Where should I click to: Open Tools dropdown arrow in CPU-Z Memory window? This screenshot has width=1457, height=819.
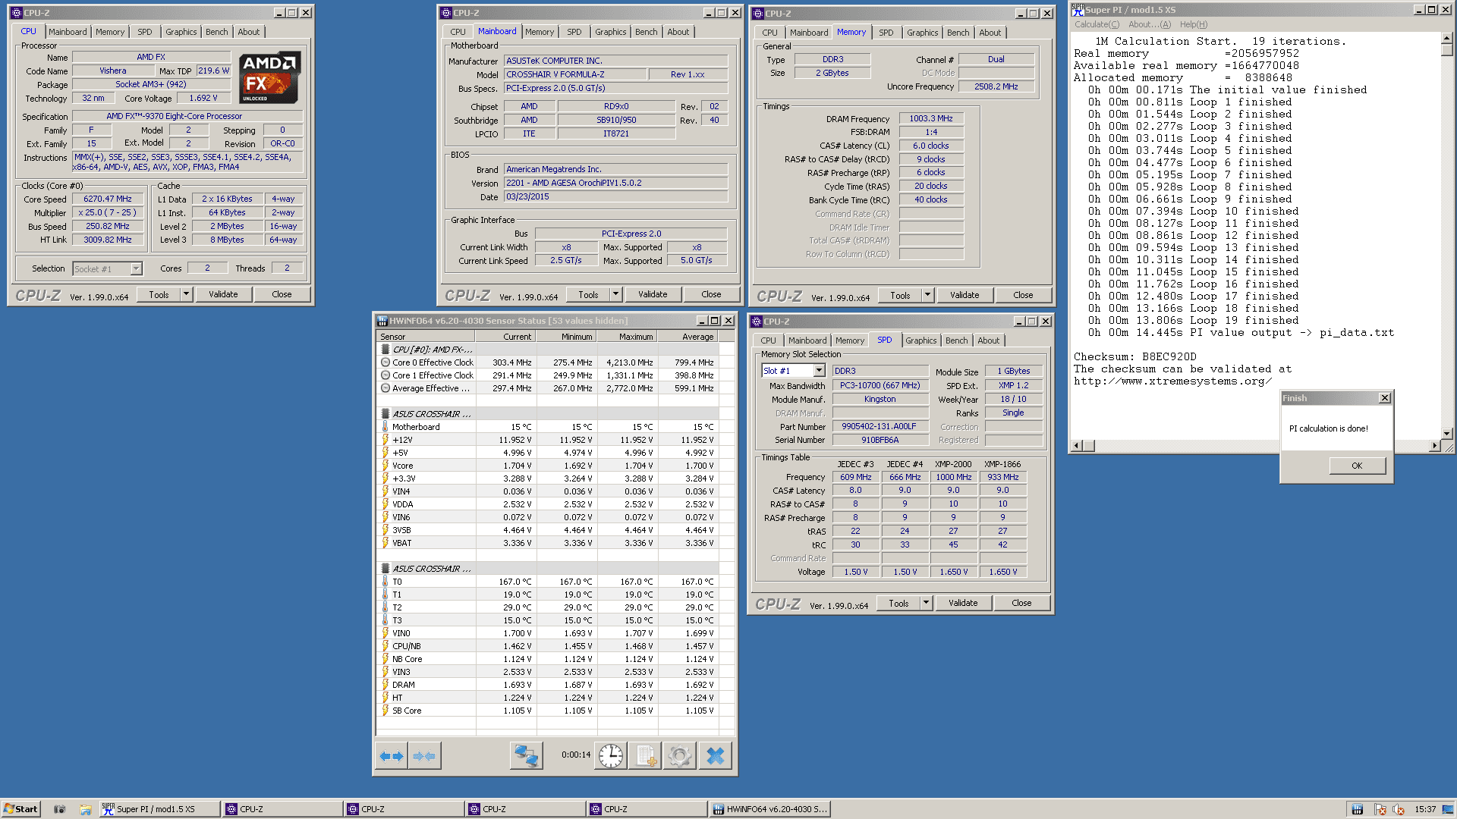pos(927,295)
